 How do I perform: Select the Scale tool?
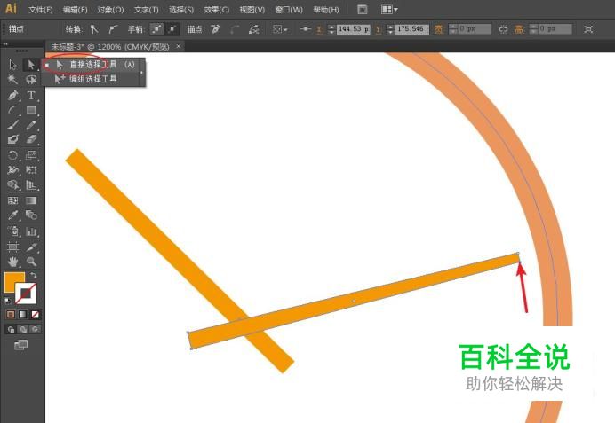tap(31, 155)
